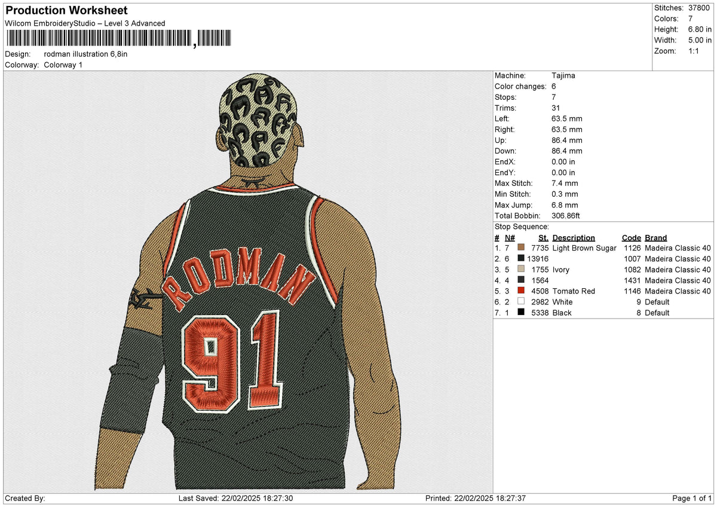This screenshot has height=507, width=717.
Task: Click the EndX value 0.00 in
Action: [x=563, y=162]
